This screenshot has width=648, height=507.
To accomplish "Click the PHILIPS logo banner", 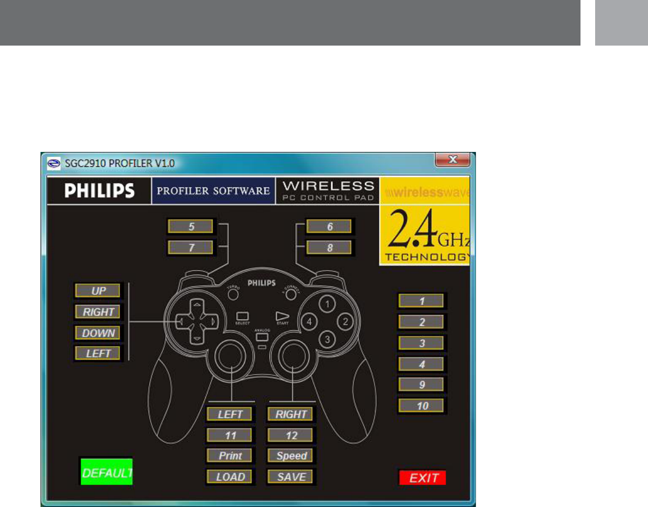I will (99, 191).
